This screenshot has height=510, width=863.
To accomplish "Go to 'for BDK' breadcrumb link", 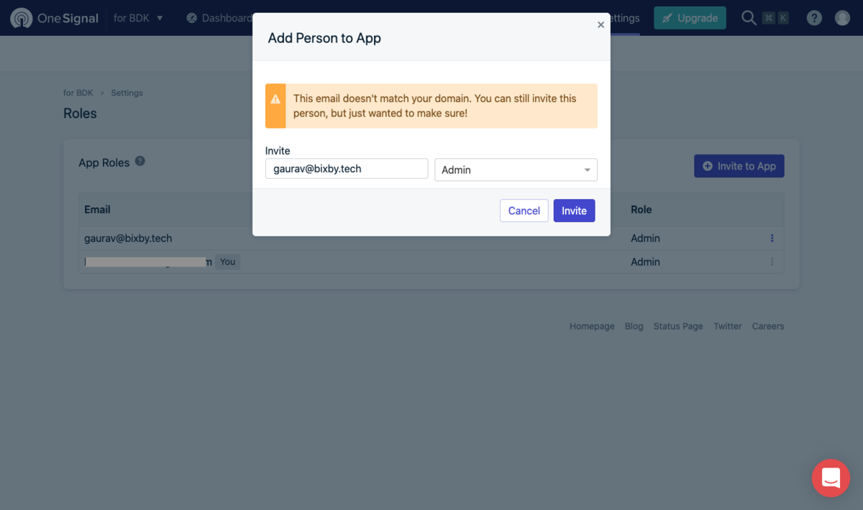I will click(78, 93).
